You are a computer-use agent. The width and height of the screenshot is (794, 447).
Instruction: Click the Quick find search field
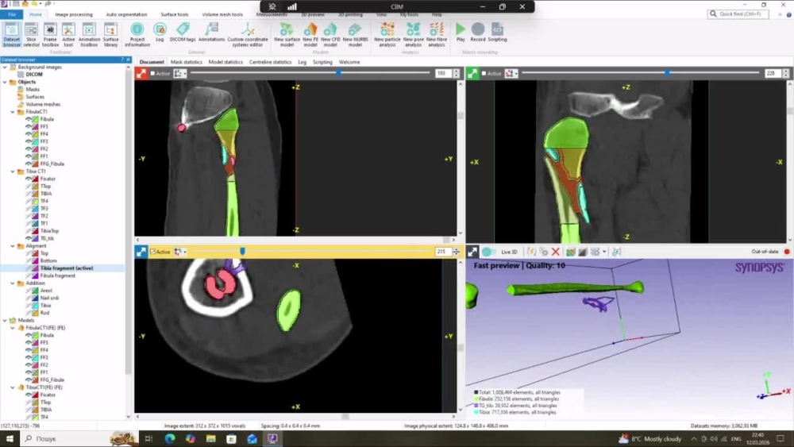[738, 14]
